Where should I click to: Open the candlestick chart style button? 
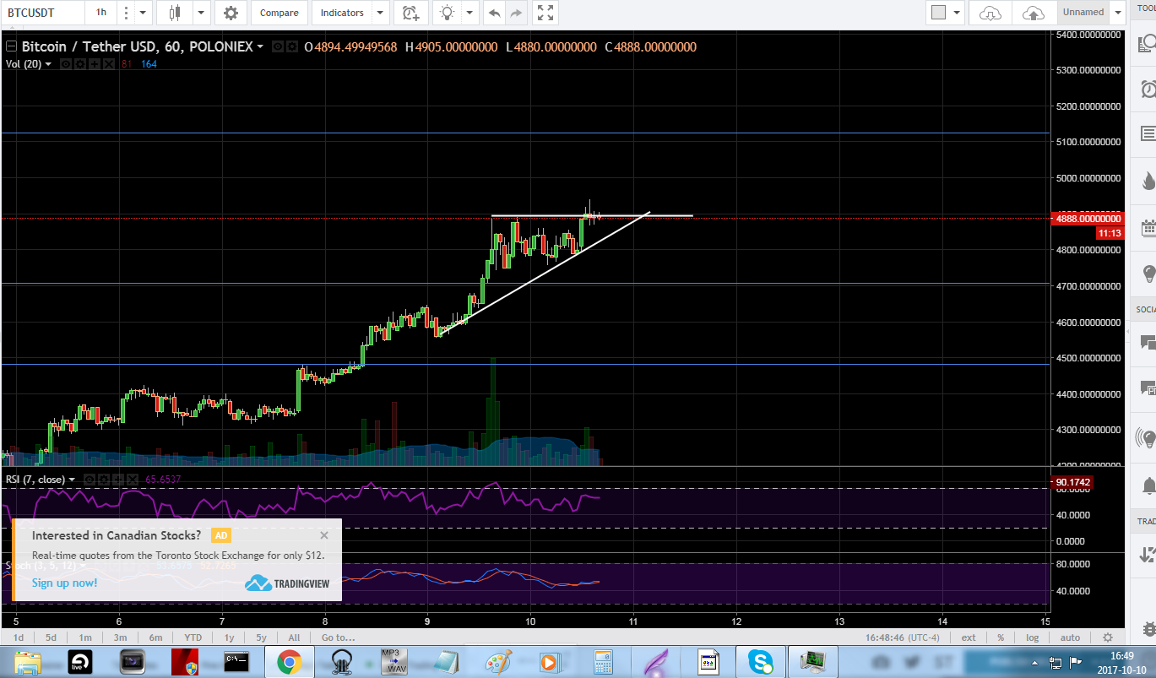click(x=175, y=13)
